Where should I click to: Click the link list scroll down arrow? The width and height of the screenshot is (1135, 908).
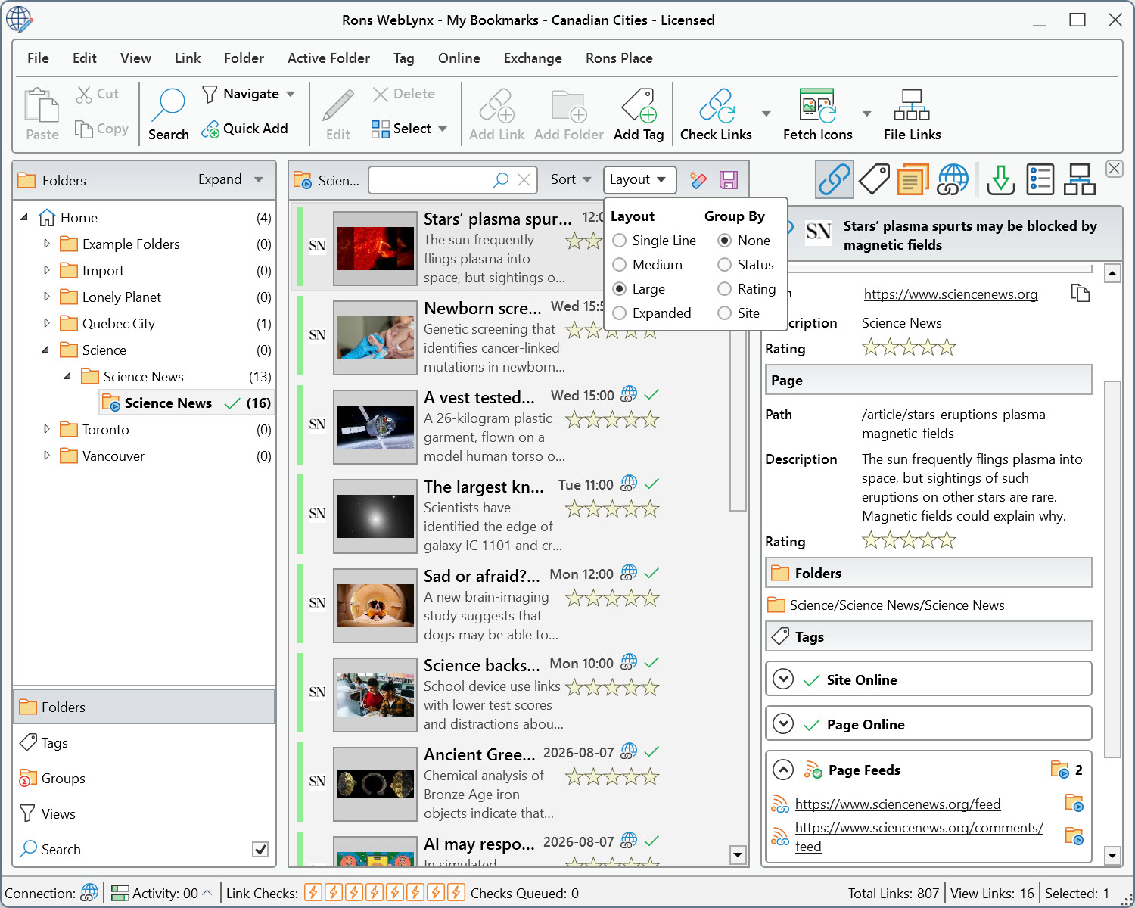pyautogui.click(x=738, y=855)
